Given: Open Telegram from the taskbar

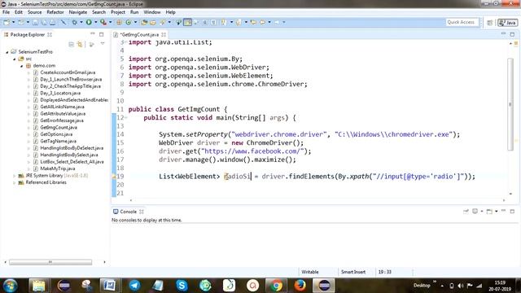Looking at the screenshot, I should coord(134,286).
